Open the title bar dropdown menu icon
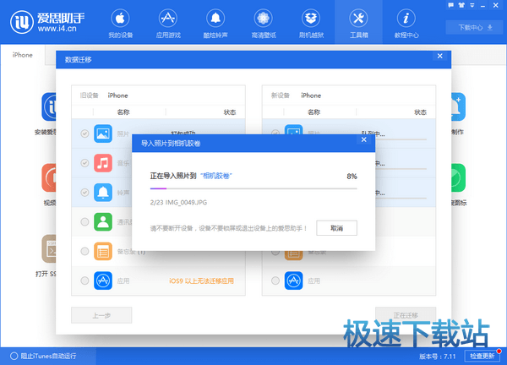507x365 pixels. (x=472, y=5)
